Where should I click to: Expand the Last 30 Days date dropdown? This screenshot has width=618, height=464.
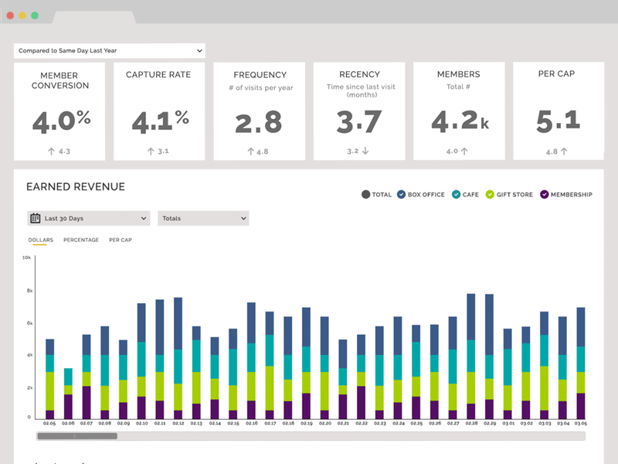[x=88, y=219]
